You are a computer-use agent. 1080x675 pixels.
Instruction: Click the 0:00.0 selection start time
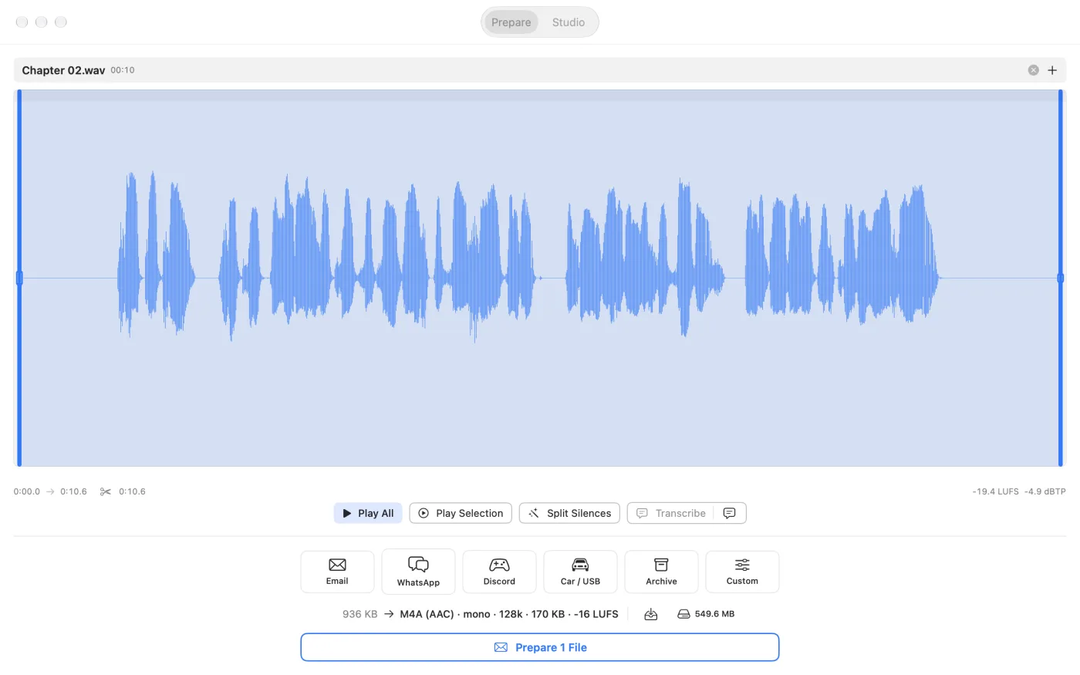point(27,491)
